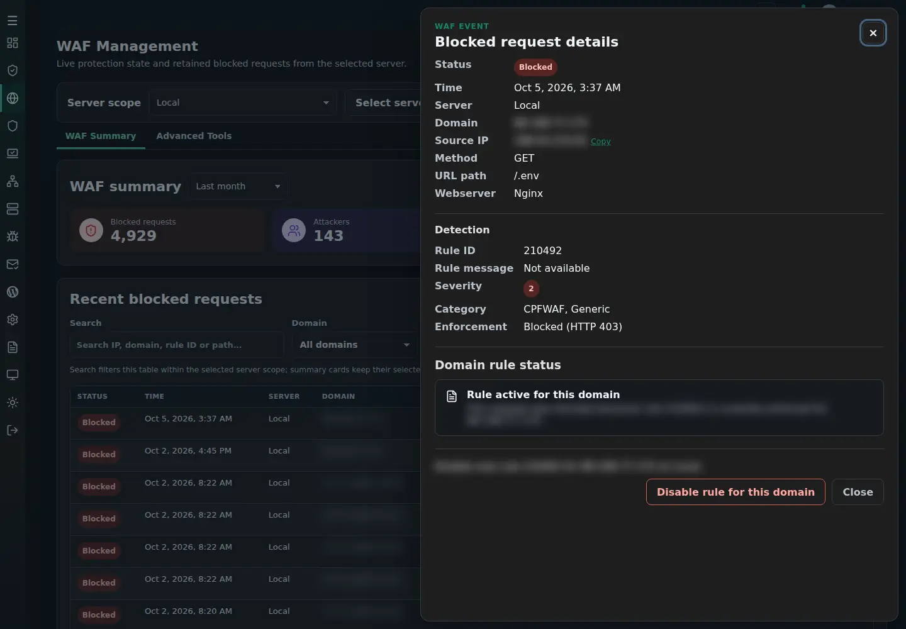The image size is (906, 629).
Task: Open the network hierarchy icon in sidebar
Action: pyautogui.click(x=13, y=181)
